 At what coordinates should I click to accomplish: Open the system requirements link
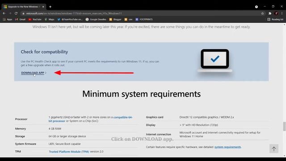227,147
